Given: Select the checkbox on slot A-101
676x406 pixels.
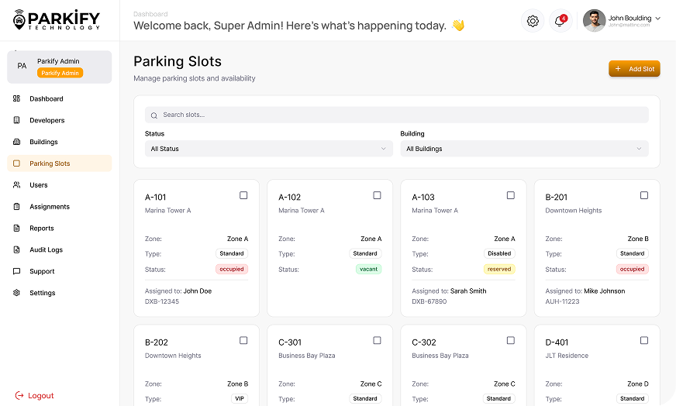Looking at the screenshot, I should click(x=243, y=196).
